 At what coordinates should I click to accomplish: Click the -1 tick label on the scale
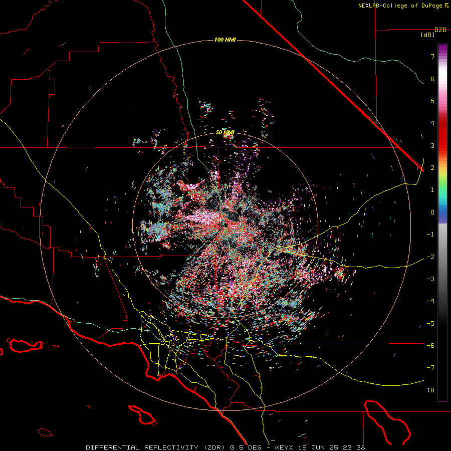point(430,235)
